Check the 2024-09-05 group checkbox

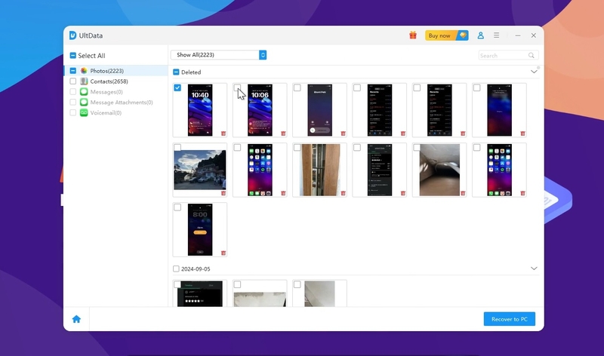176,269
